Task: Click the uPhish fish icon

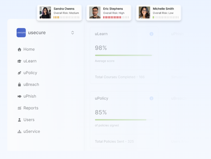Action: (x=19, y=96)
